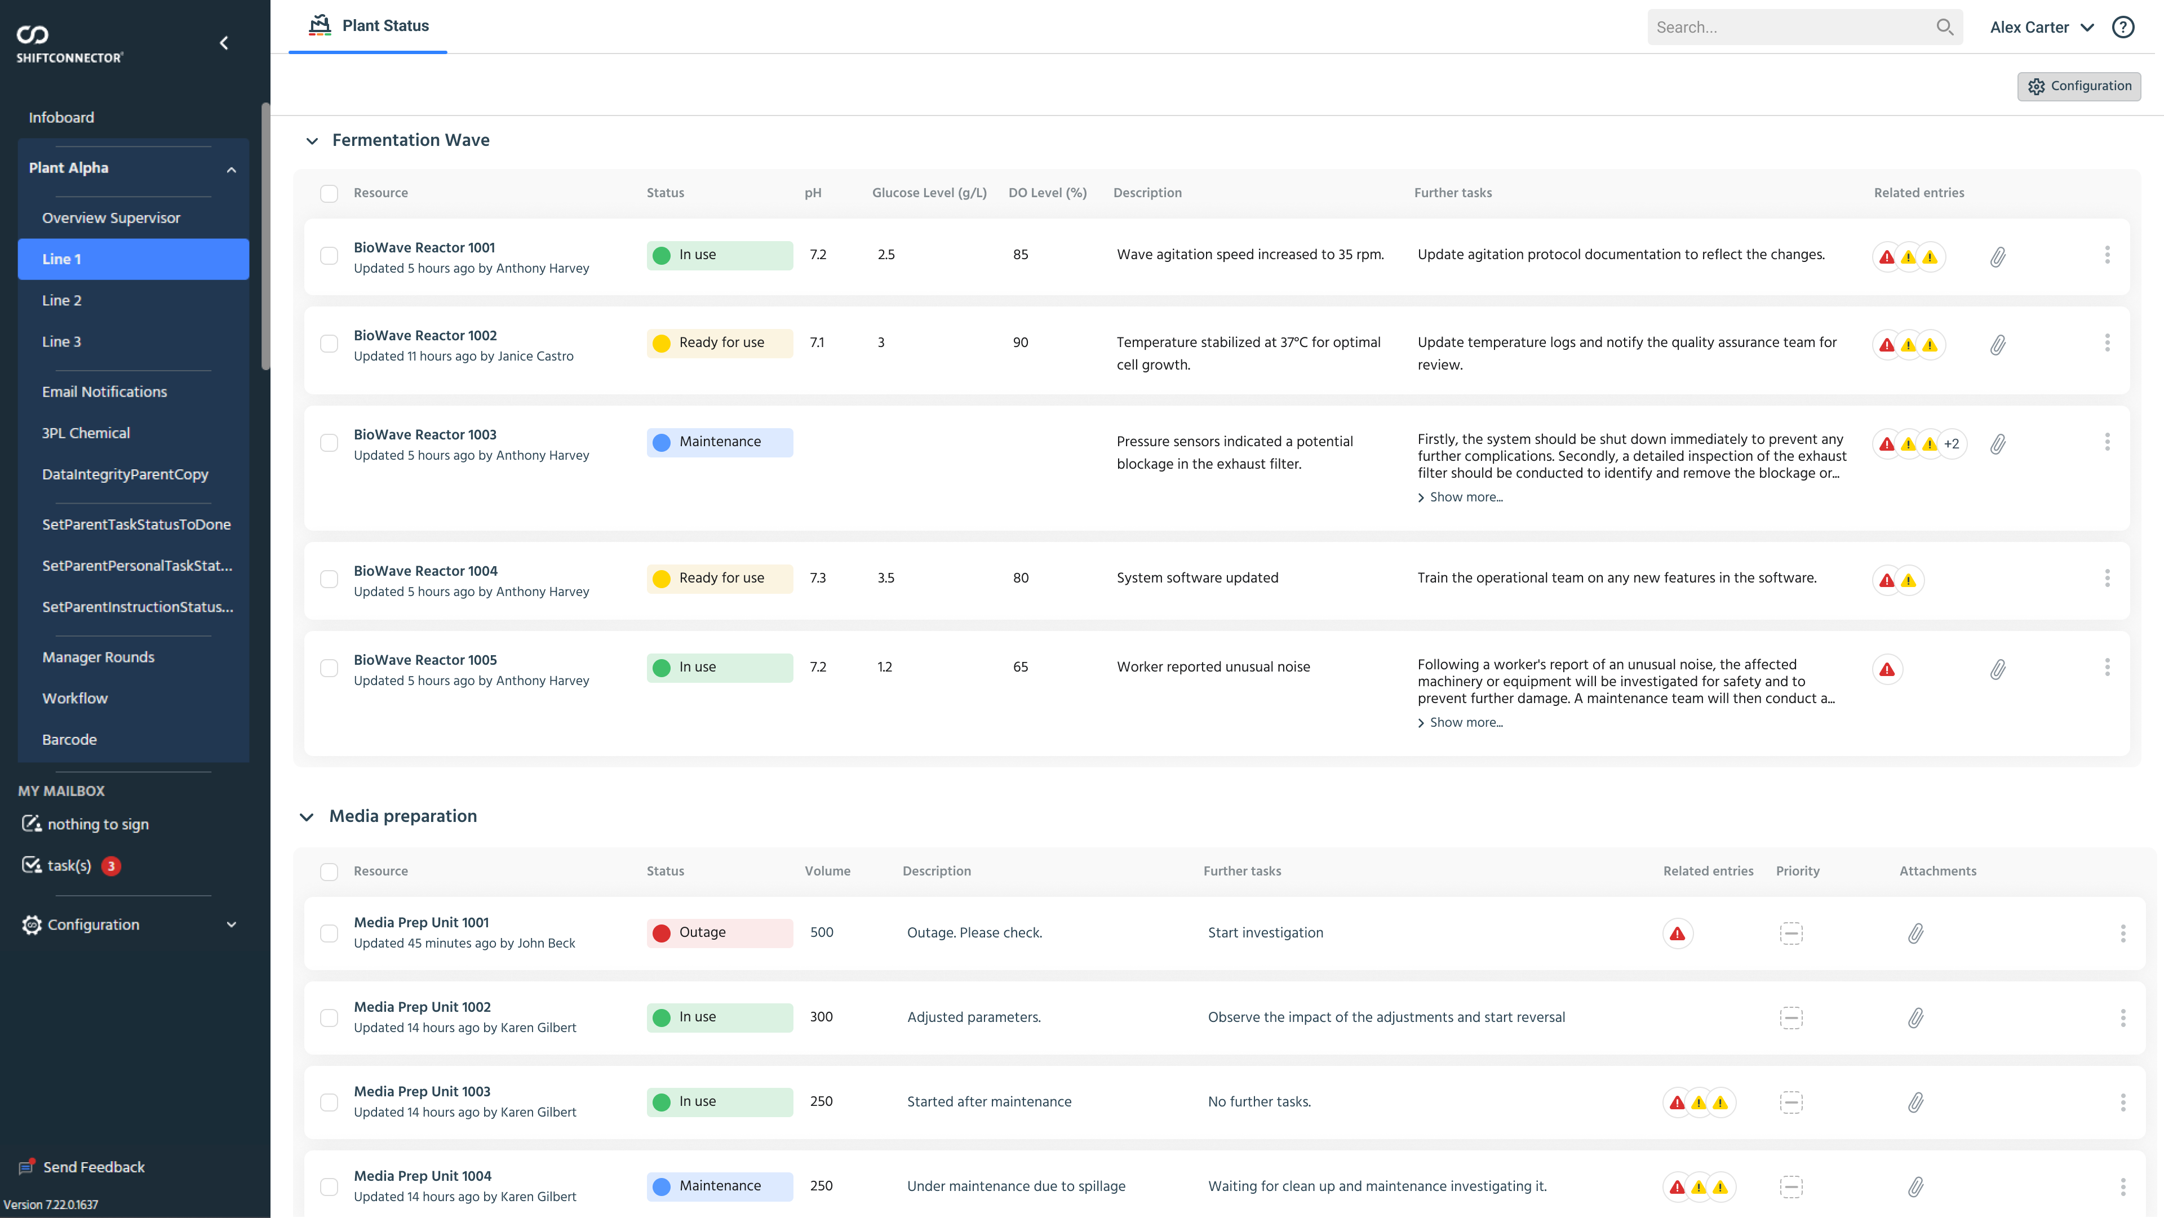Viewport: 2164px width, 1218px height.
Task: Click the Configuration button at top right
Action: (2078, 86)
